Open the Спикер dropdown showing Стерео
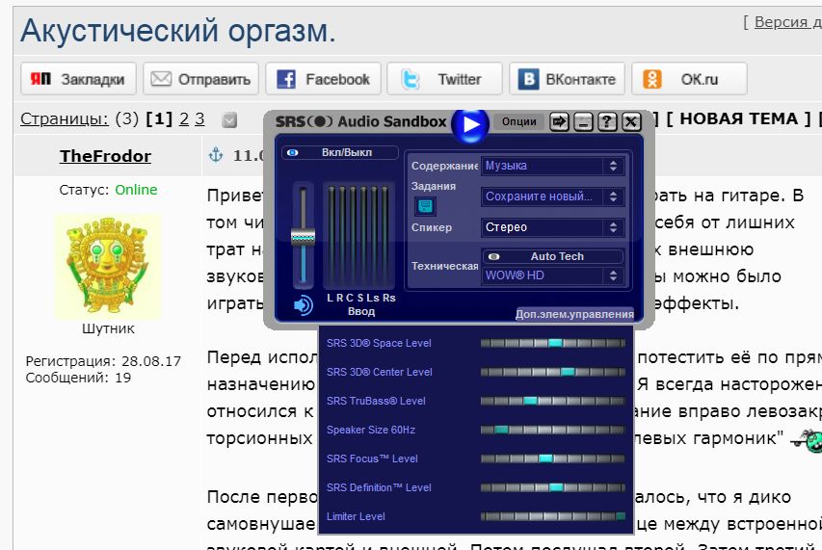This screenshot has width=822, height=550. tap(552, 227)
